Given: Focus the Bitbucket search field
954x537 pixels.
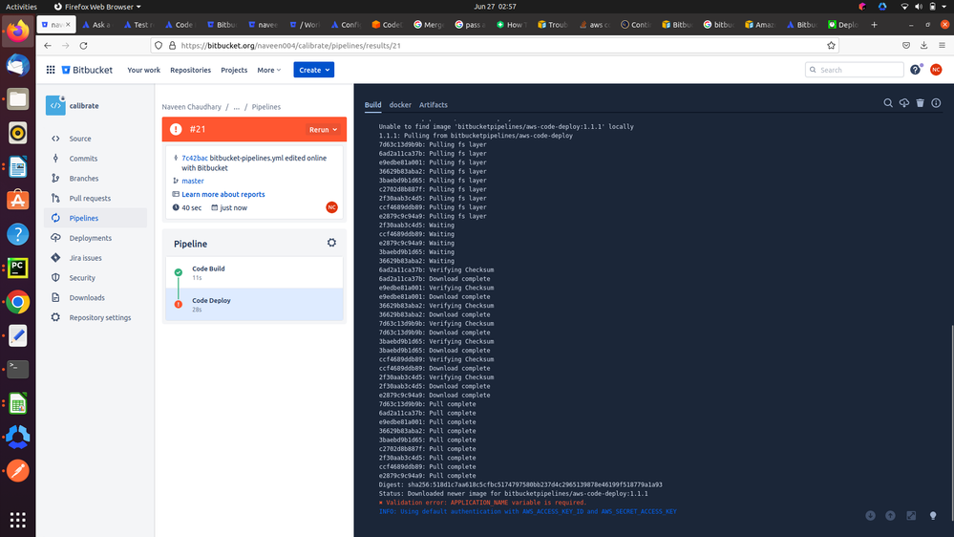Looking at the screenshot, I should [x=855, y=70].
